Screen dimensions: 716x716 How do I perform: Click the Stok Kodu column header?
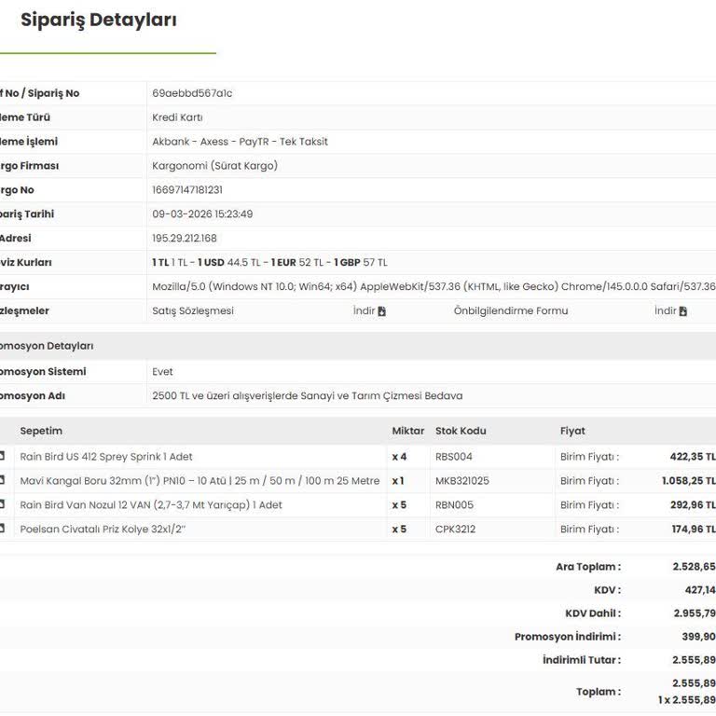(x=461, y=432)
